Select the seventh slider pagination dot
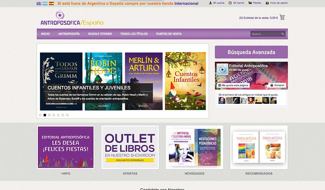Screen dimensions: 325x190 tap(67, 115)
